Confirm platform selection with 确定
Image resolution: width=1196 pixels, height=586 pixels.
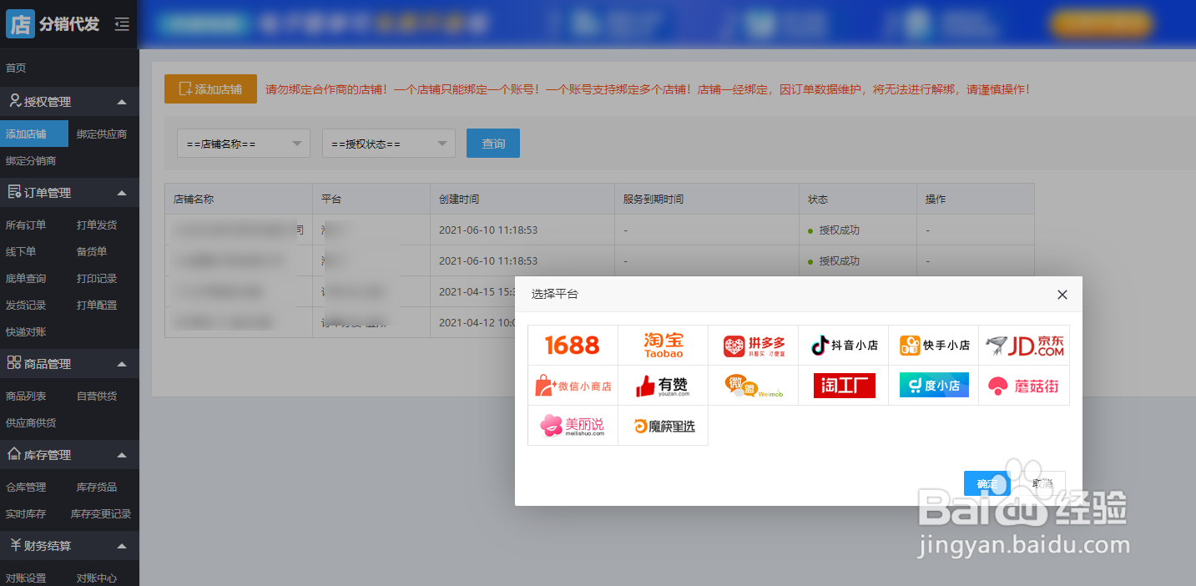coord(987,483)
